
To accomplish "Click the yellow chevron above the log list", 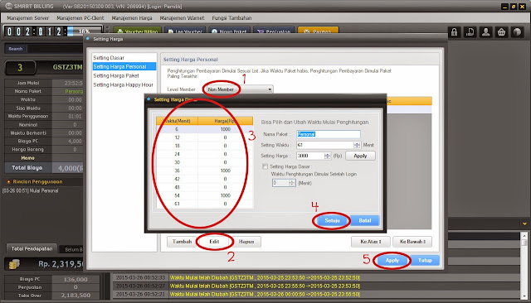I will click(x=524, y=224).
